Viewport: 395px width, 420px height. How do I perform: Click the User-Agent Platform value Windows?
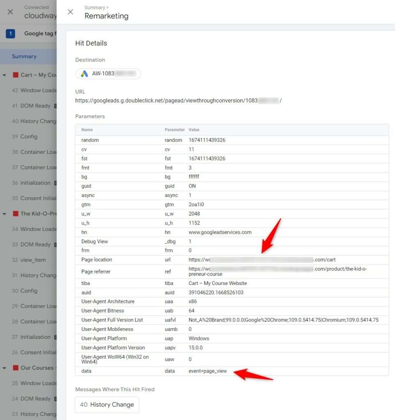tap(199, 338)
